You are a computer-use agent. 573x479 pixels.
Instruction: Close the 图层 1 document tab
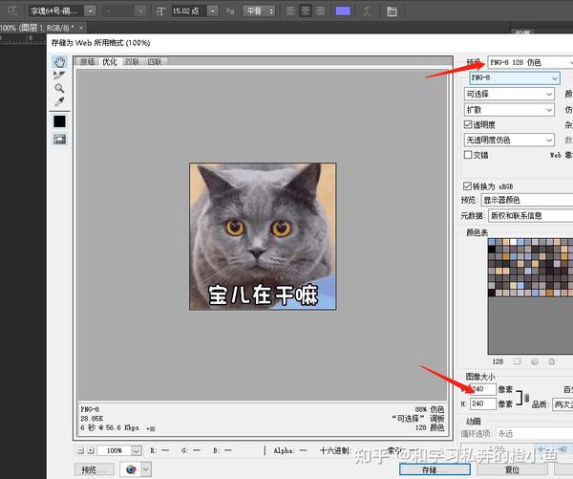pos(81,28)
